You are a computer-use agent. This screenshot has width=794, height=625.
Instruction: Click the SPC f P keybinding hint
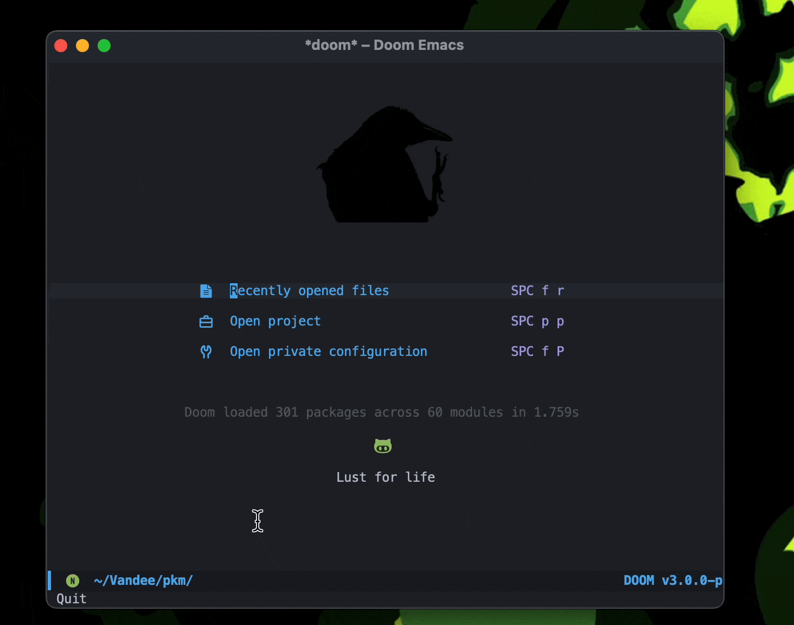[537, 352]
